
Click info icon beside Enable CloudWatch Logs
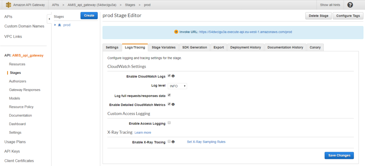pyautogui.click(x=173, y=76)
